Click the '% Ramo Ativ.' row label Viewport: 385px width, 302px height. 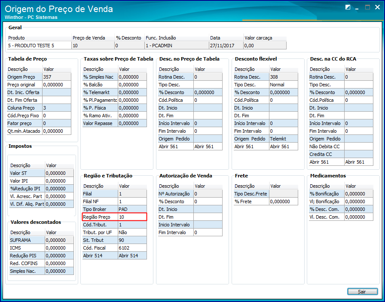tap(100, 116)
